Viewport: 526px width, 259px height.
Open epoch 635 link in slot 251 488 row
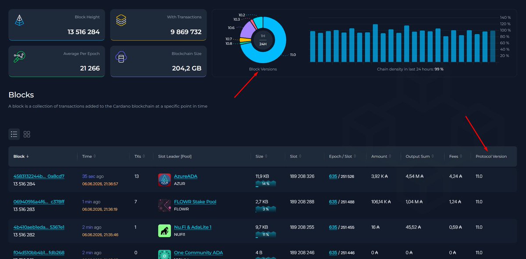point(333,202)
